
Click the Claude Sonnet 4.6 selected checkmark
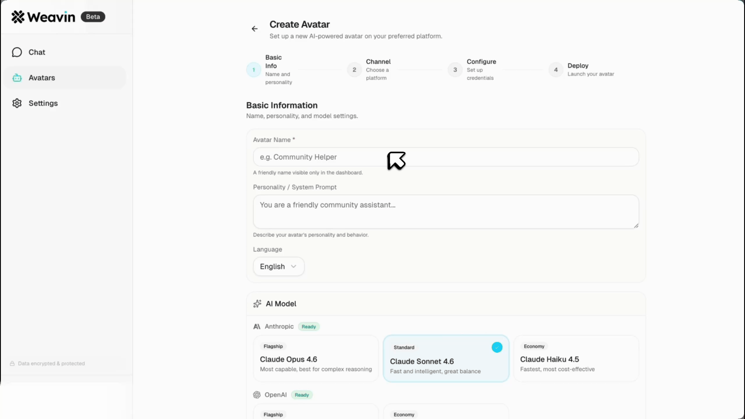pyautogui.click(x=497, y=347)
